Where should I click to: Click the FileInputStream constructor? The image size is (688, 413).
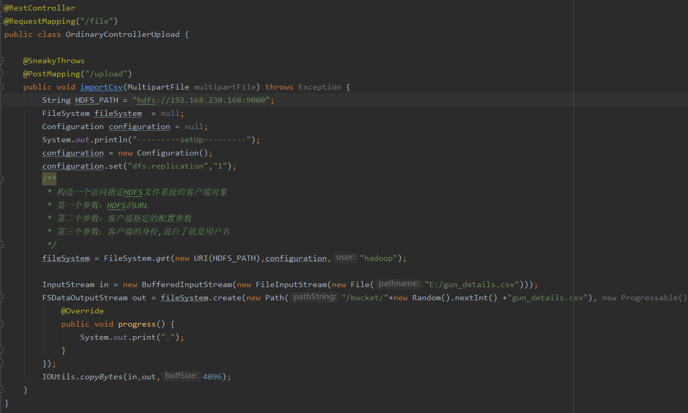[291, 284]
